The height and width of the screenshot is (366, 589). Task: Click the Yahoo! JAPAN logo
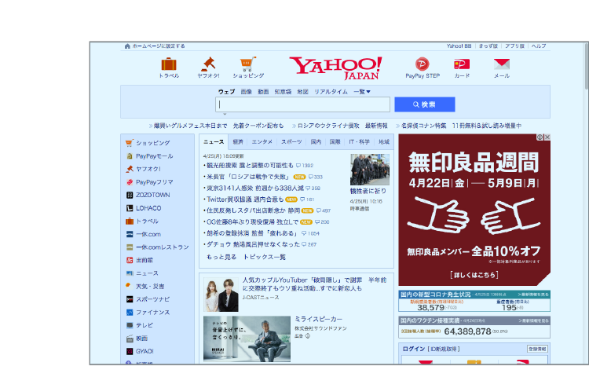[336, 68]
